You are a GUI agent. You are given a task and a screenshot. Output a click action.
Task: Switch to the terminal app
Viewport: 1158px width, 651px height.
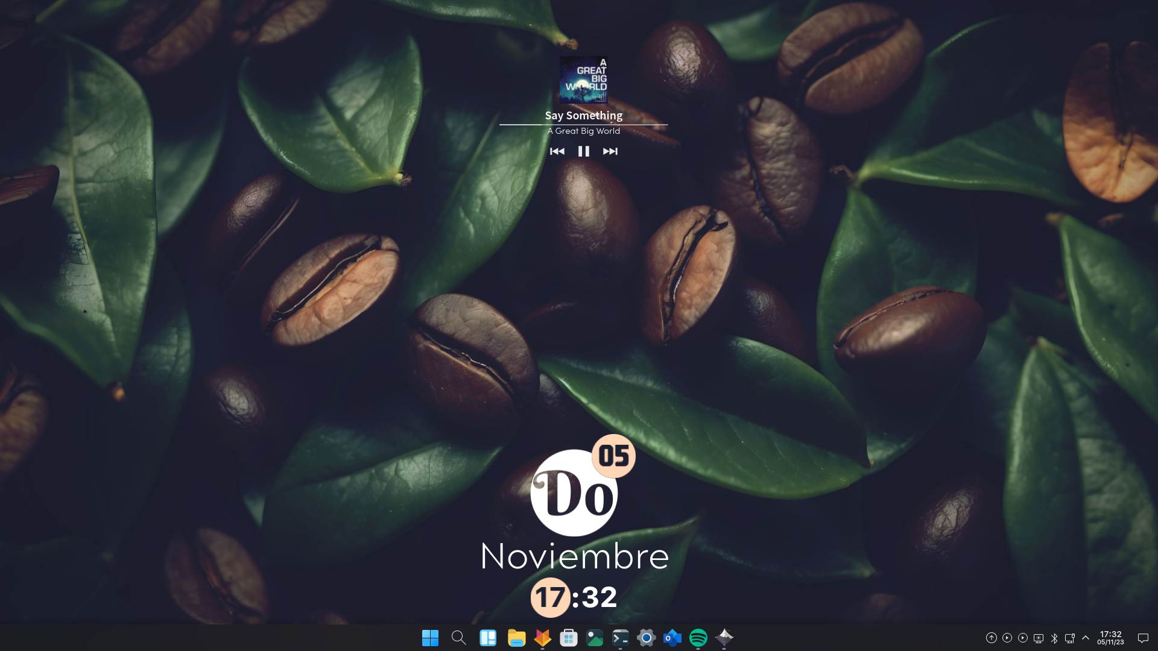620,638
